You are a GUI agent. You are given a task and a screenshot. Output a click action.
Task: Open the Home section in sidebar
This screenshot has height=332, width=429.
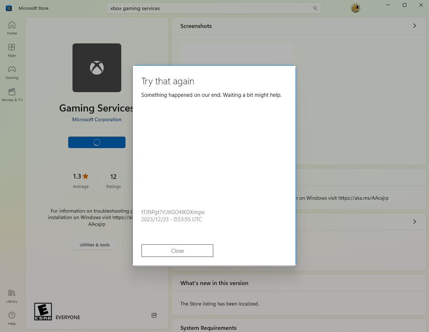[x=12, y=28]
